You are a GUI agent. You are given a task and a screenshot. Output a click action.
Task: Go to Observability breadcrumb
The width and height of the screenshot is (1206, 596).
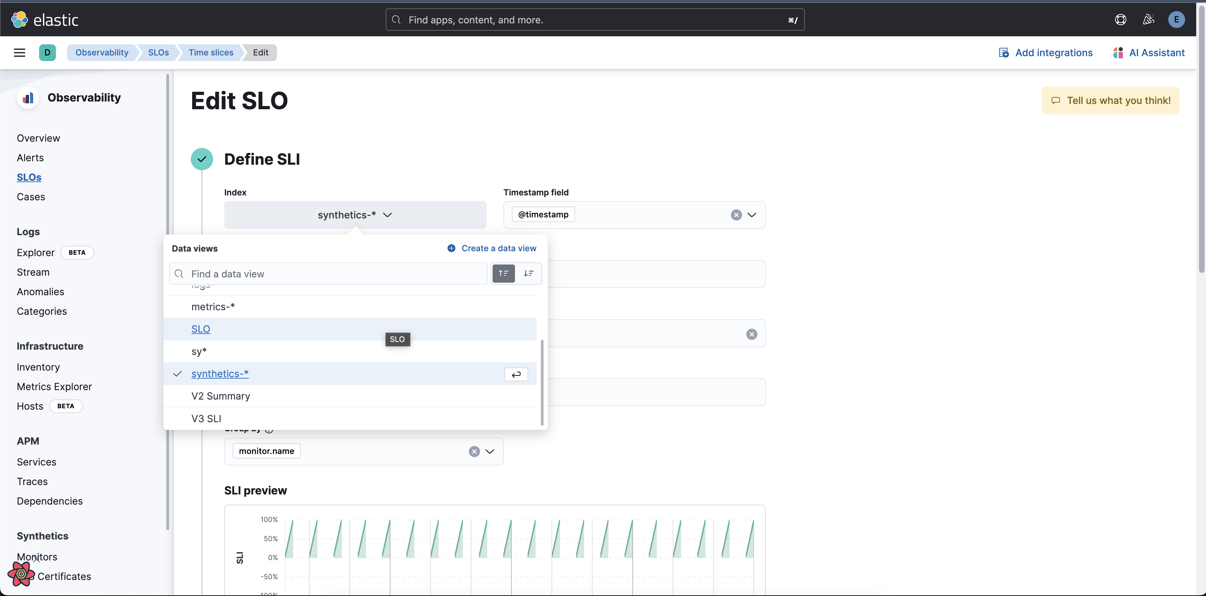click(x=102, y=53)
